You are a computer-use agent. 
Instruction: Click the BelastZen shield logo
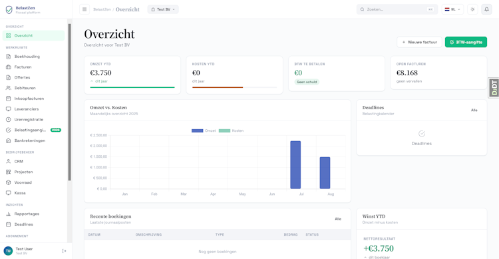(9, 10)
